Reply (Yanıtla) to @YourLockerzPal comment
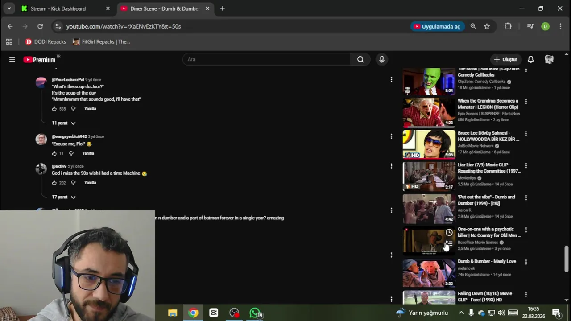 pyautogui.click(x=90, y=109)
